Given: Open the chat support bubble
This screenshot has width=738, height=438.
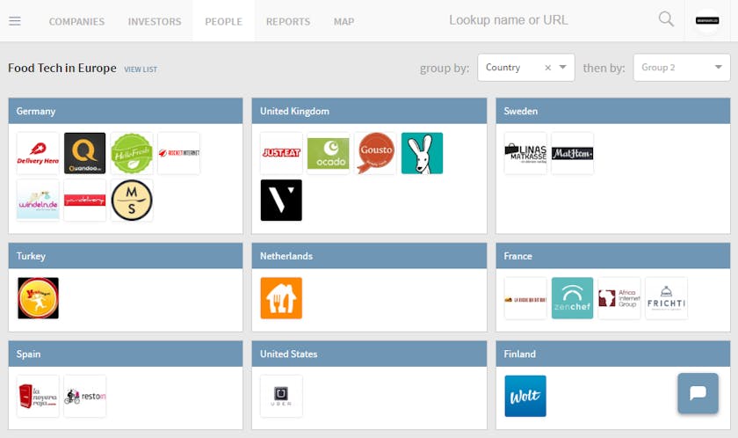Looking at the screenshot, I should pos(698,393).
